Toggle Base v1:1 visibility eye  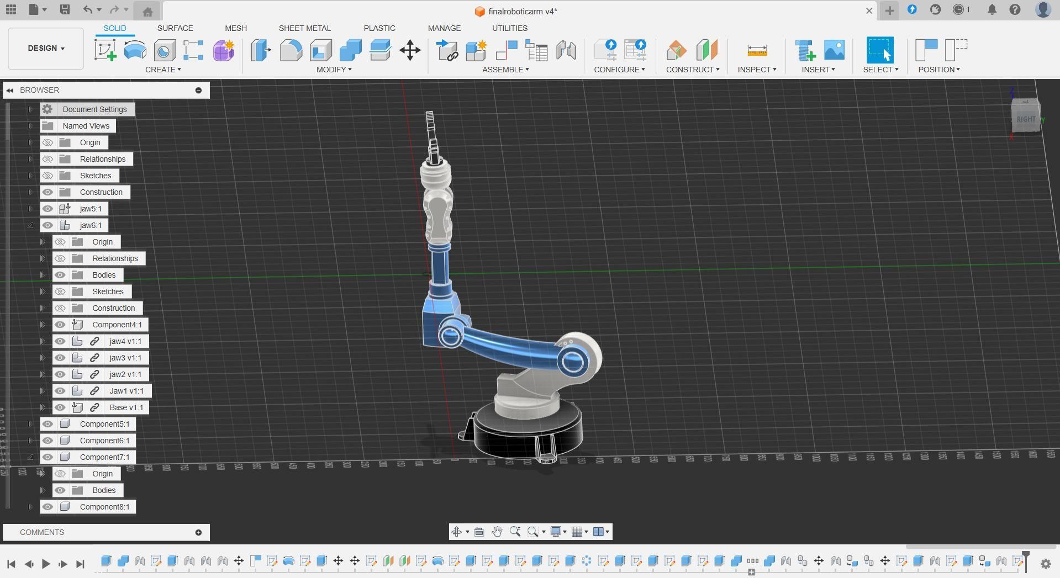60,407
